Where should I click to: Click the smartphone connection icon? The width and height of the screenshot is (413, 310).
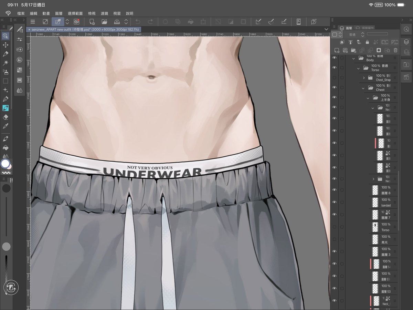click(x=298, y=22)
